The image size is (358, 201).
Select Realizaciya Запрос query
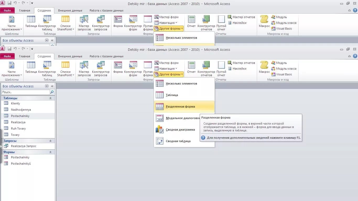click(x=28, y=146)
